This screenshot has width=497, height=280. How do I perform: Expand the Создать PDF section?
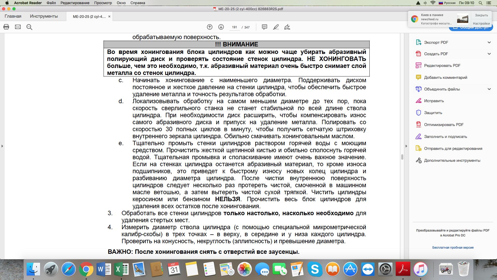(x=489, y=54)
